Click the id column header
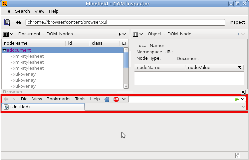Viewport: 249px width, 160px height. pos(77,43)
